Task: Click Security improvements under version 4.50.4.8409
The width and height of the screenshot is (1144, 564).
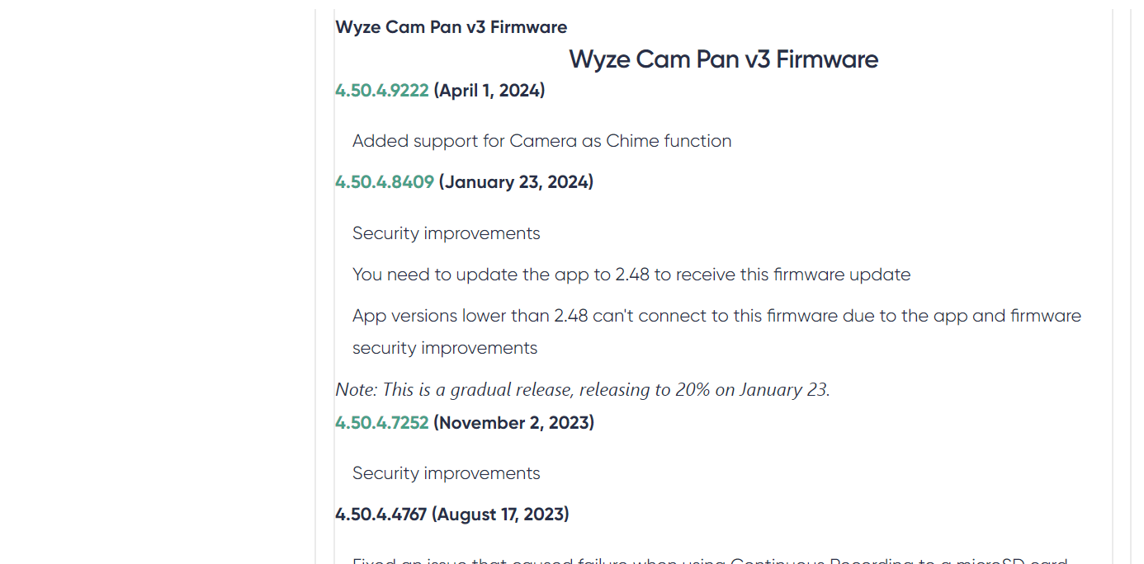Action: [x=447, y=233]
